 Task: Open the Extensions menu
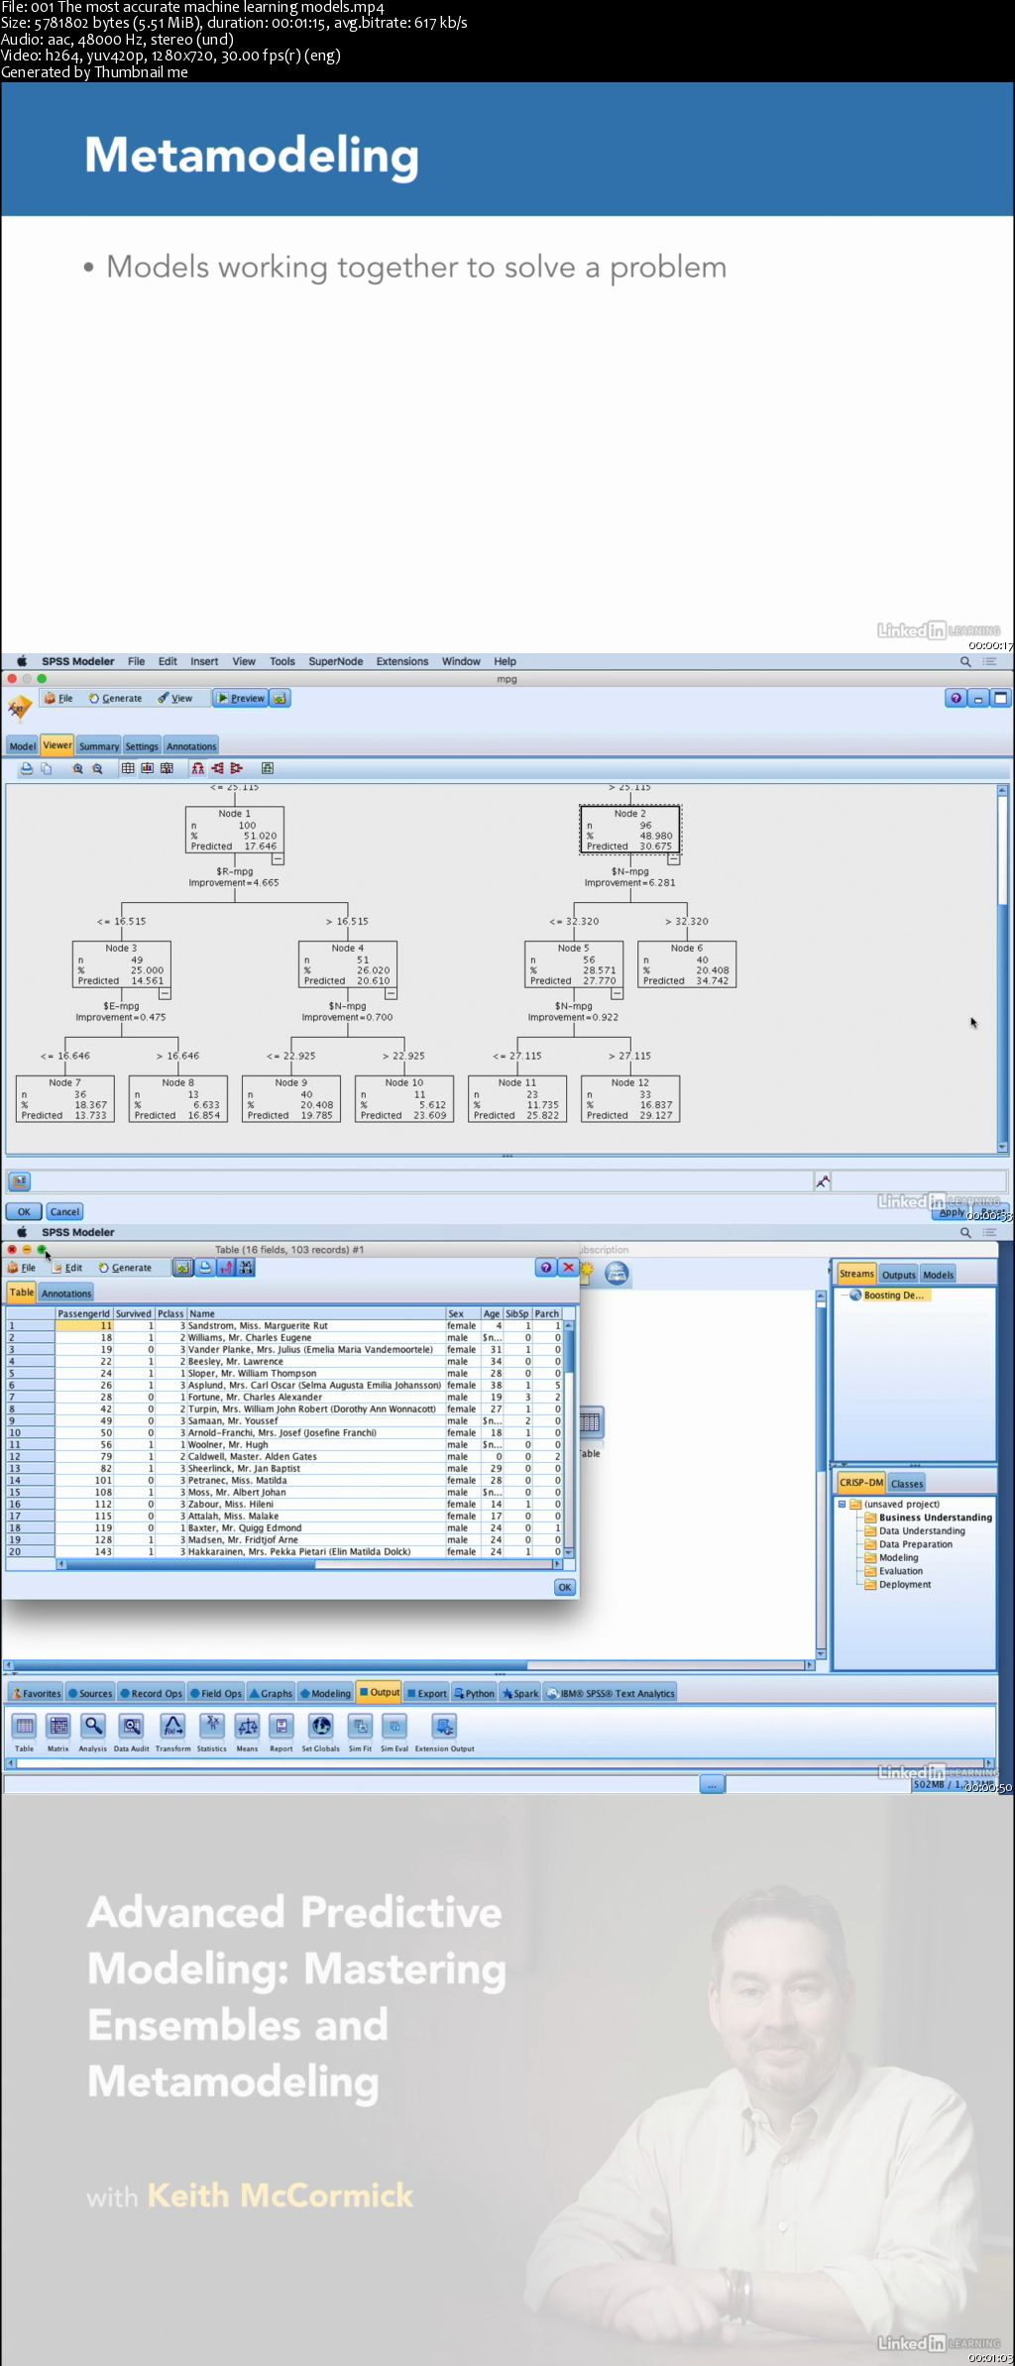[402, 661]
